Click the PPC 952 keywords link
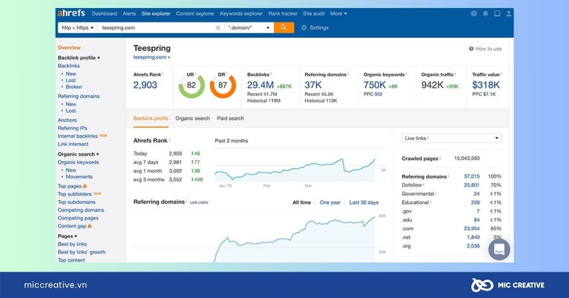The image size is (569, 298). click(378, 94)
